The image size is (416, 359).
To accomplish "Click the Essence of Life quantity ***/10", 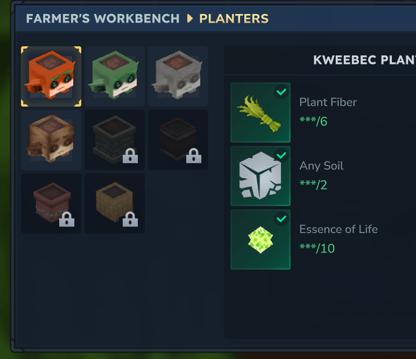I will point(317,248).
